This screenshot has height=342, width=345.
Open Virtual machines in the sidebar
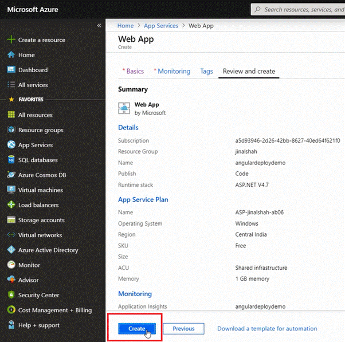(x=41, y=190)
